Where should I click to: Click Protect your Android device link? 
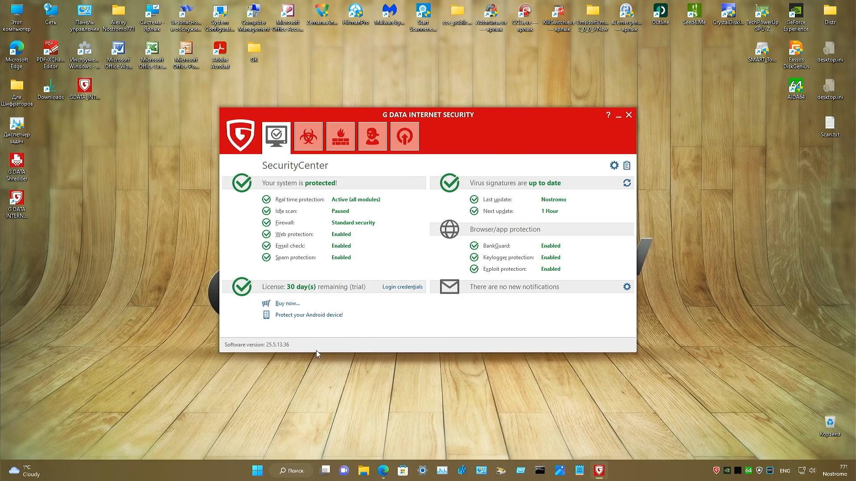point(309,315)
